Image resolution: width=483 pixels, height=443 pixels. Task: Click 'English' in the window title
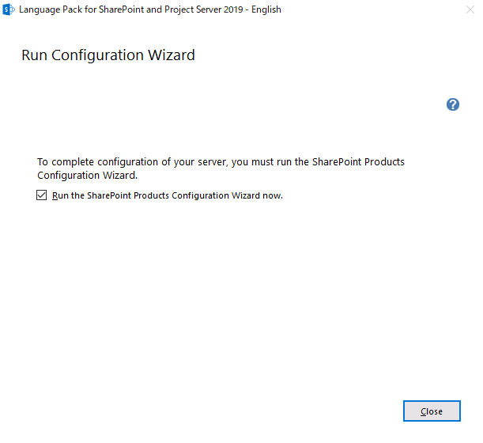pyautogui.click(x=266, y=9)
